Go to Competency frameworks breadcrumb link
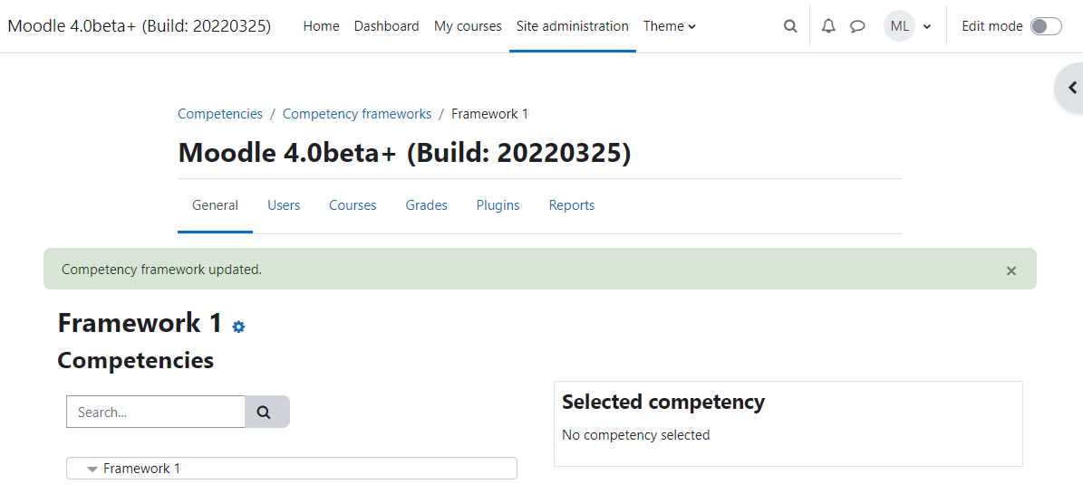1083x493 pixels. tap(357, 114)
